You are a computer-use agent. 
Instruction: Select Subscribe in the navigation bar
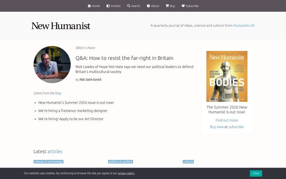pyautogui.click(x=190, y=6)
